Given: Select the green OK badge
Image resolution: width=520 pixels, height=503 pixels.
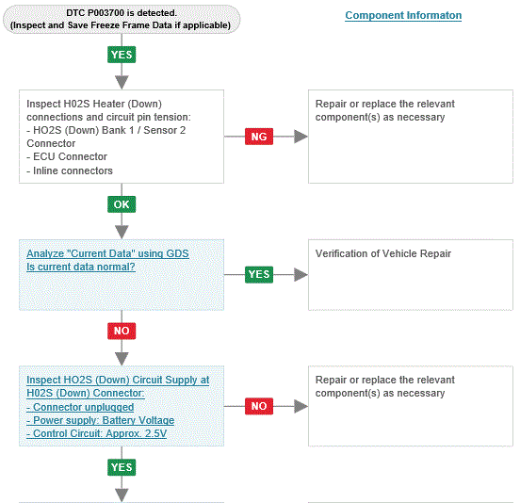Looking at the screenshot, I should [122, 204].
